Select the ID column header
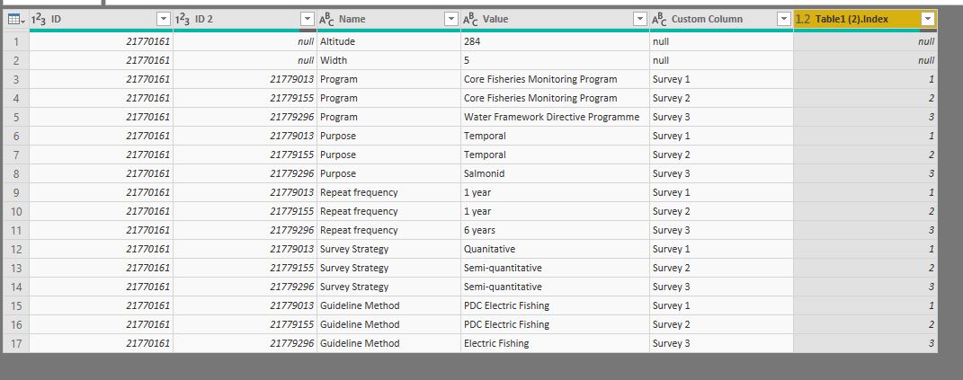Viewport: 963px width, 380px height. (x=102, y=20)
